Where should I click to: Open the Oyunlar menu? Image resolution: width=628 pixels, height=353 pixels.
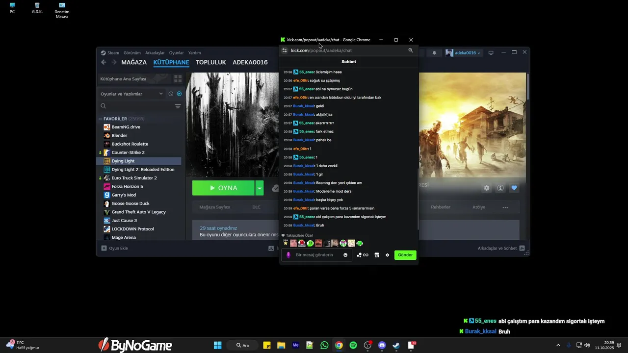(177, 53)
